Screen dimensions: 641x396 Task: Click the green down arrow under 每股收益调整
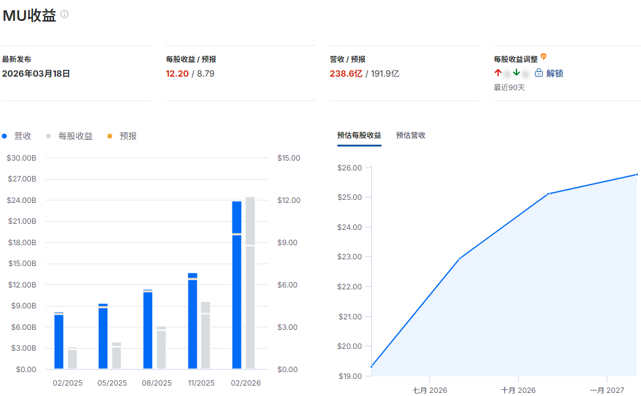pyautogui.click(x=516, y=73)
